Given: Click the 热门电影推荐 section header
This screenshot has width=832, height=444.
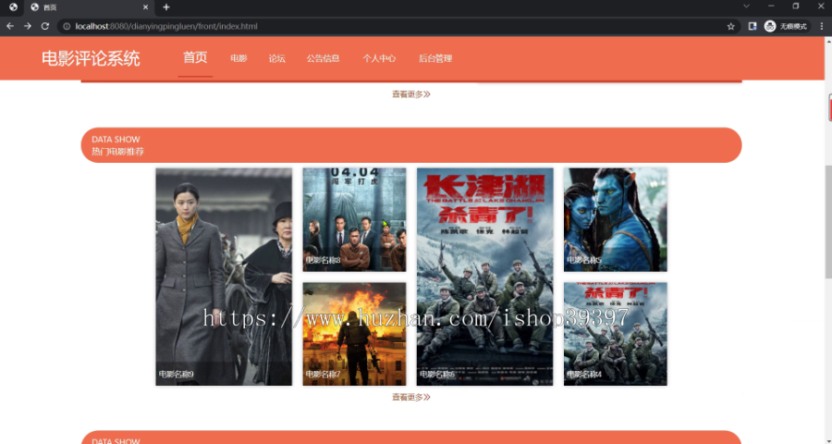Looking at the screenshot, I should (x=411, y=145).
